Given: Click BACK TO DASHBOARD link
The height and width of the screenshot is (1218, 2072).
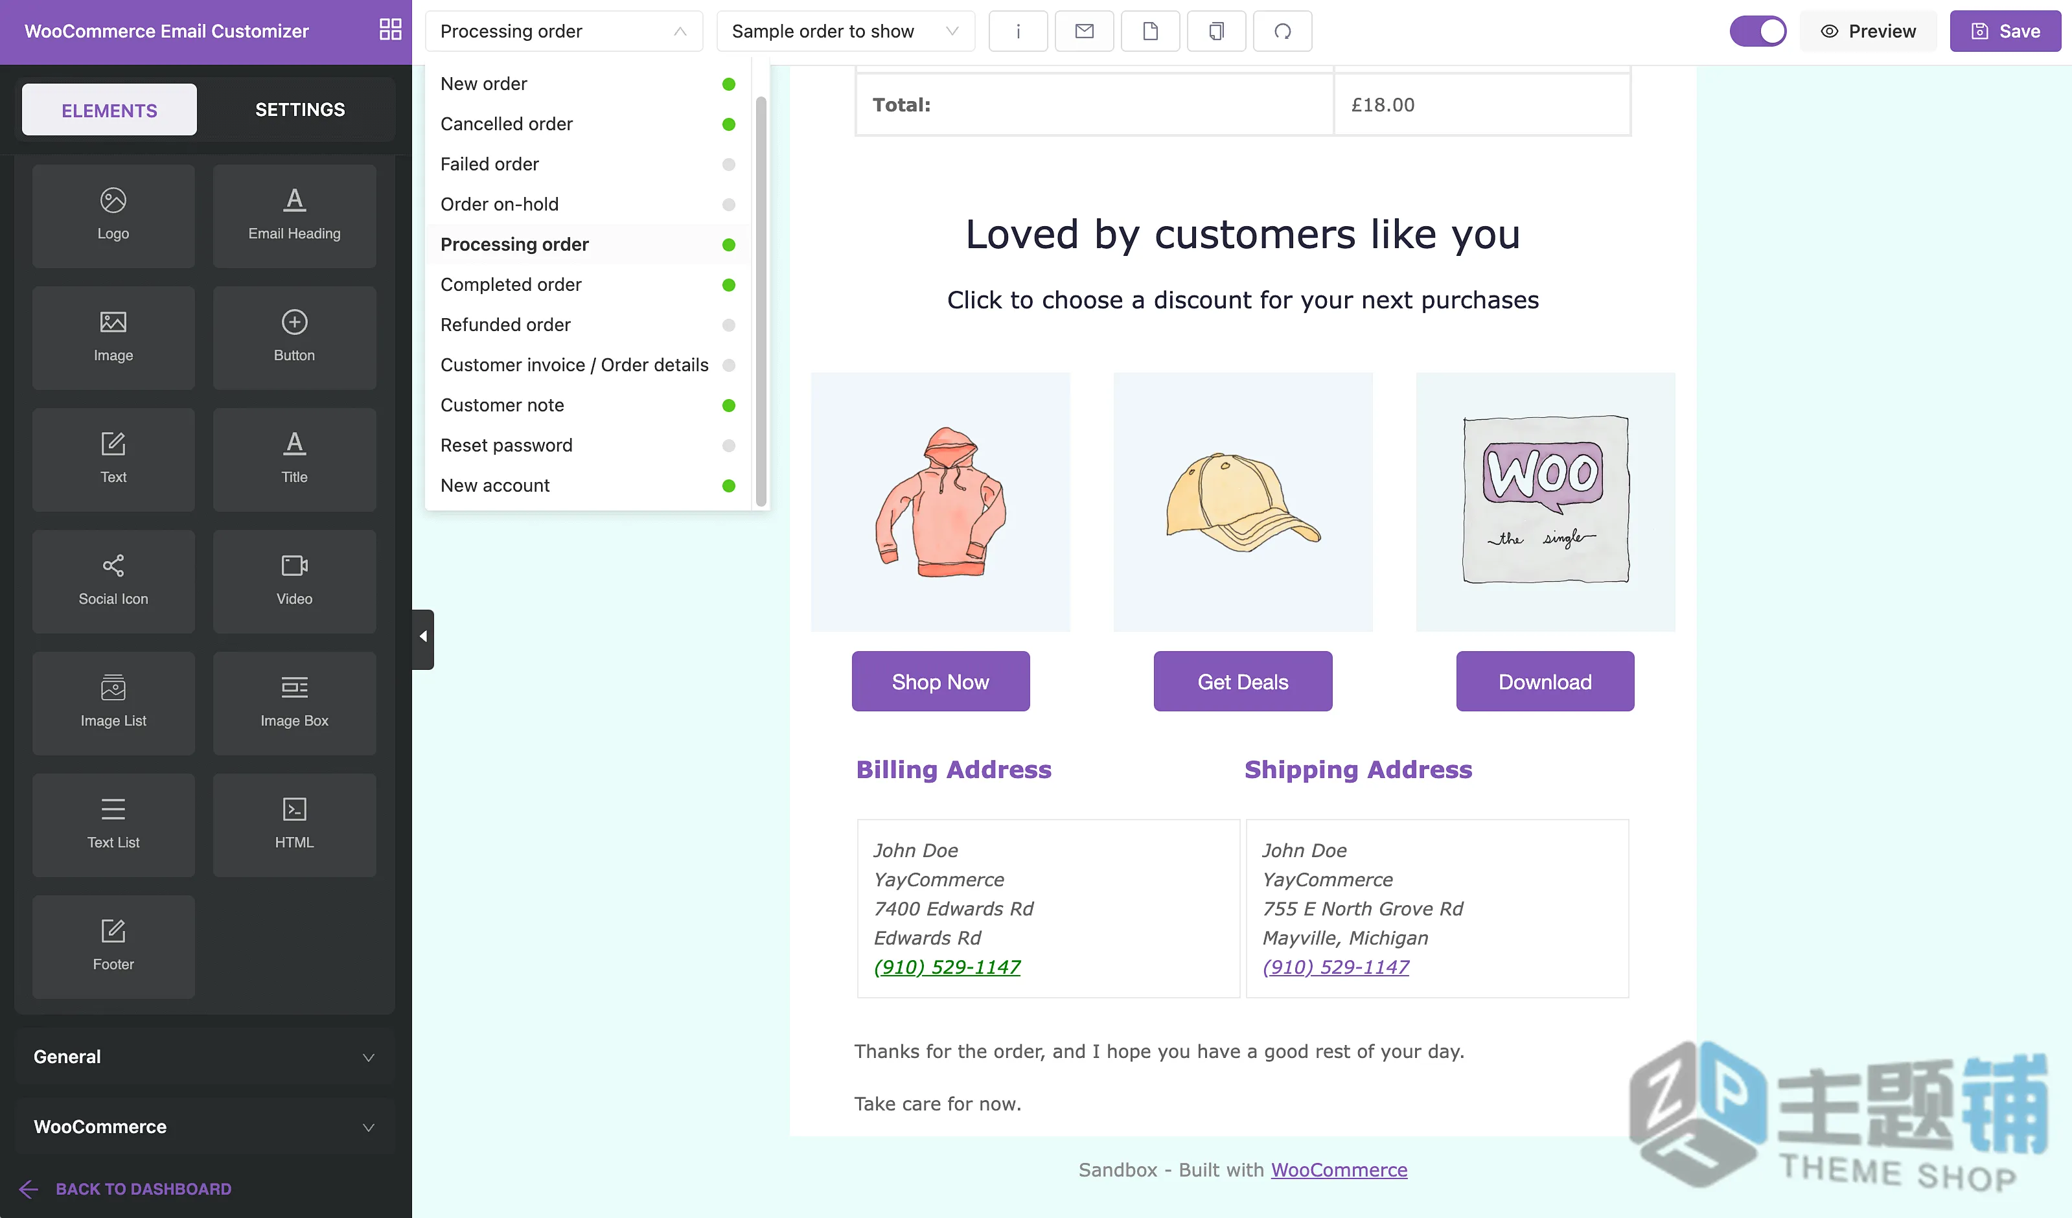Looking at the screenshot, I should (x=143, y=1188).
